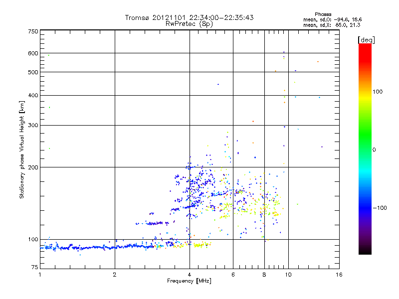Click the x-axis tick label '6'
The width and height of the screenshot is (399, 299).
coord(233,275)
